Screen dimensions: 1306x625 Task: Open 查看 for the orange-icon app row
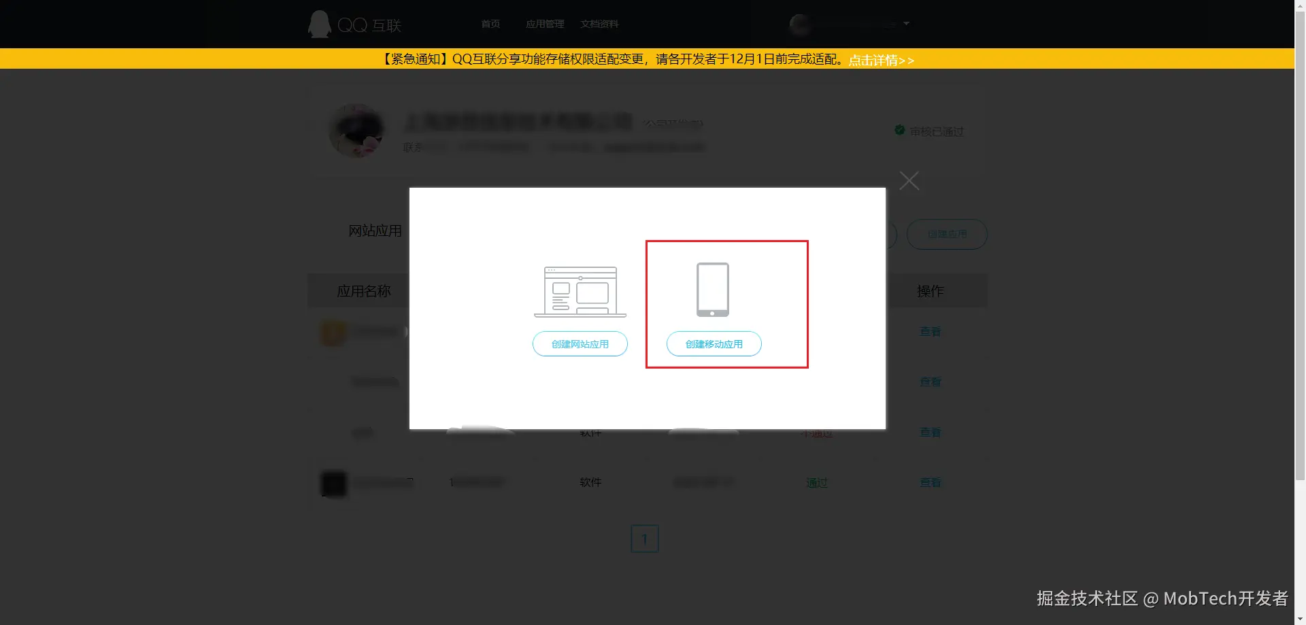pos(930,331)
